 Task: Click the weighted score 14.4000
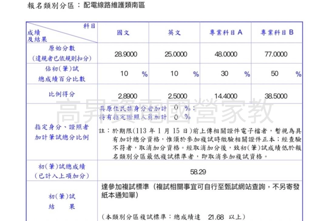pyautogui.click(x=226, y=96)
